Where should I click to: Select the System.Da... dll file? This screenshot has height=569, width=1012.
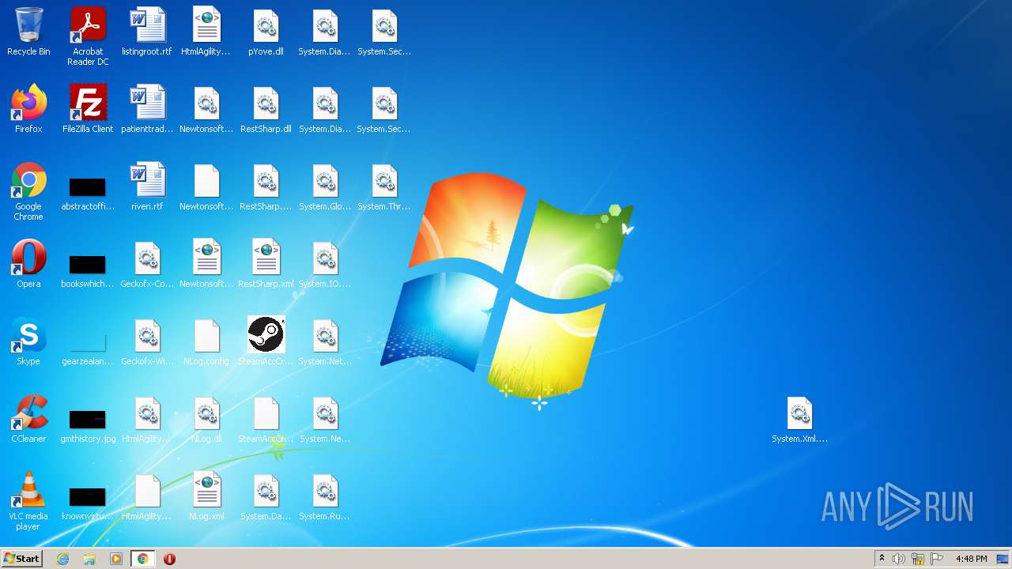[266, 496]
